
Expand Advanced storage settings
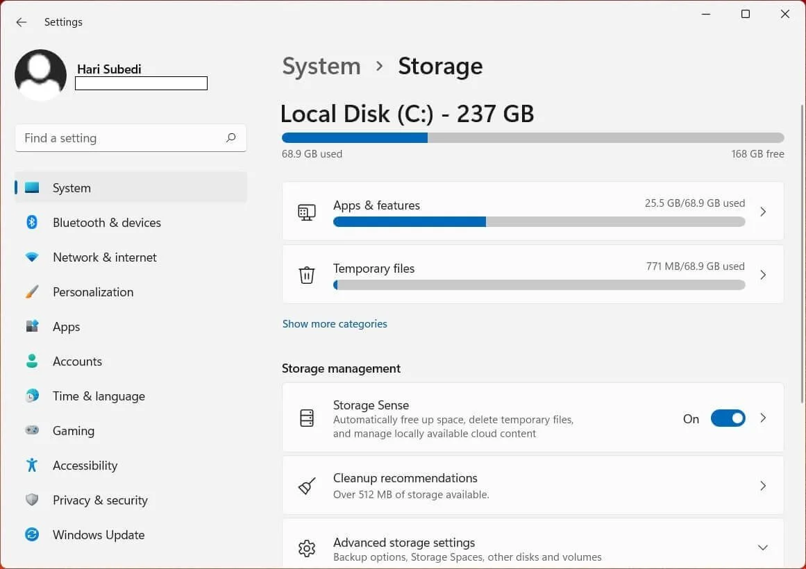tap(763, 546)
